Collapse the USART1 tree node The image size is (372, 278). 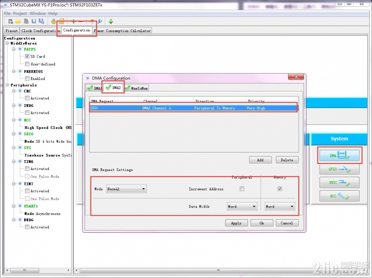click(x=14, y=206)
